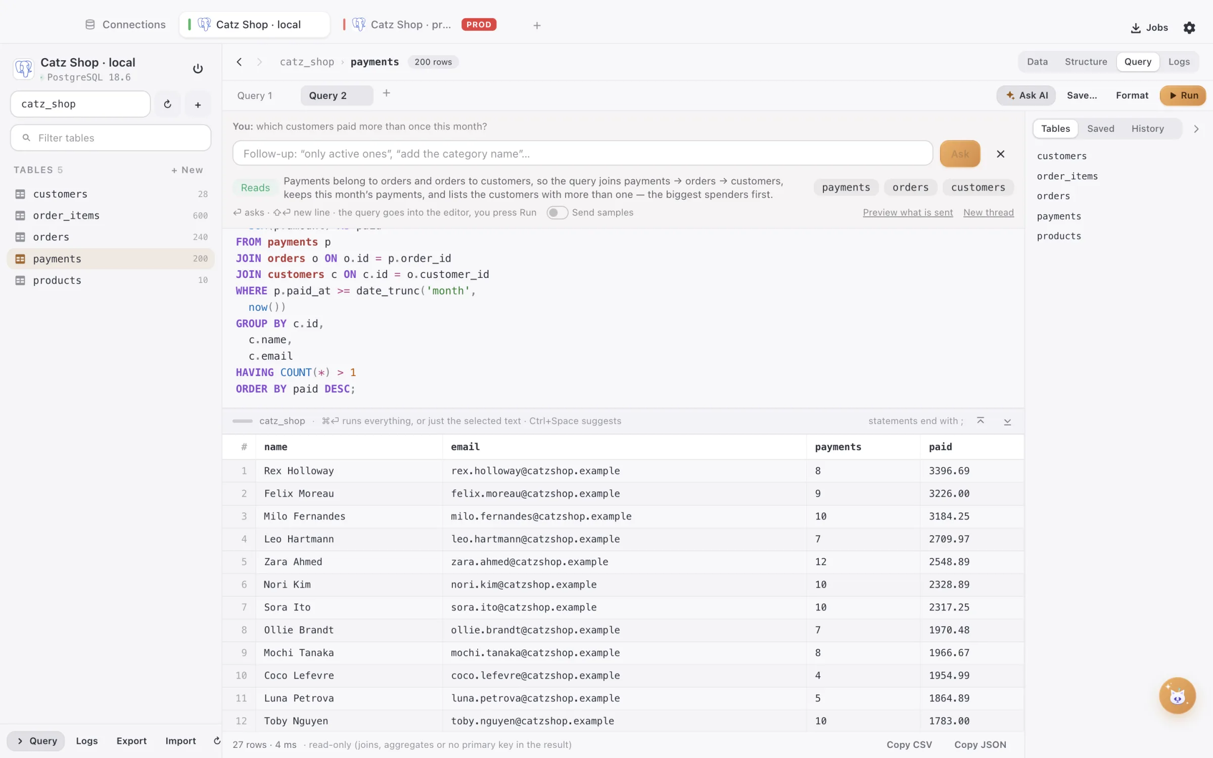Open the Jobs downloads panel
This screenshot has width=1213, height=758.
[x=1149, y=27]
